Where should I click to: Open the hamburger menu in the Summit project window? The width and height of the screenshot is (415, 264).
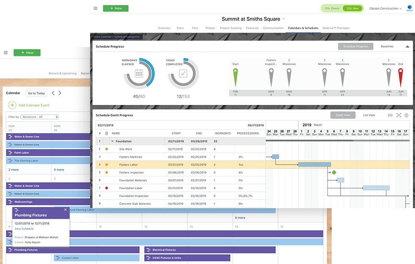click(96, 8)
